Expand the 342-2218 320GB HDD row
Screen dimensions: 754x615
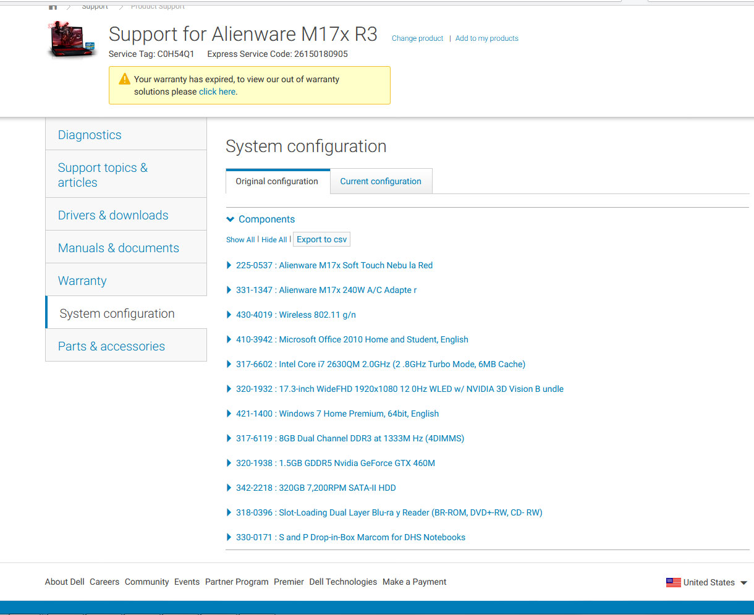click(229, 488)
